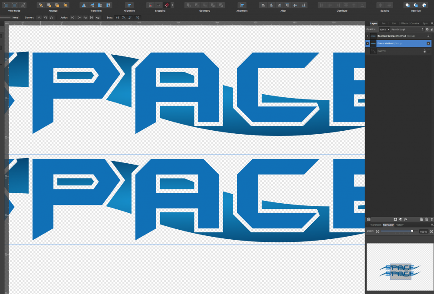The height and width of the screenshot is (294, 434).
Task: Select the Curve layer thumbnail
Action: click(373, 51)
